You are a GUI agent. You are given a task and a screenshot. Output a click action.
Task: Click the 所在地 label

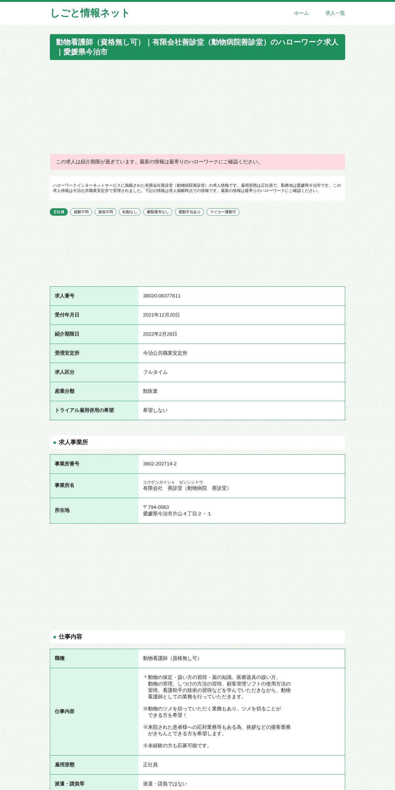point(62,510)
